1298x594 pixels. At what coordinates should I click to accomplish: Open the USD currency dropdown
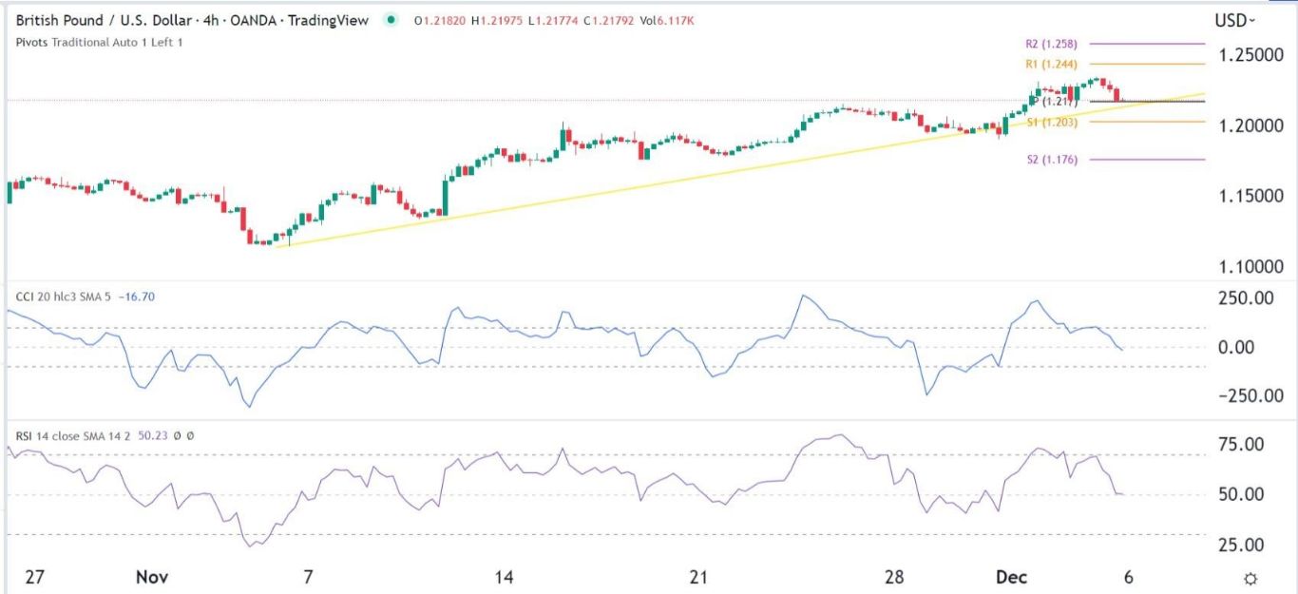1233,20
